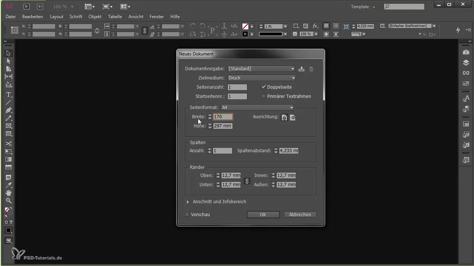
Task: Open the Objekt menu
Action: click(95, 17)
